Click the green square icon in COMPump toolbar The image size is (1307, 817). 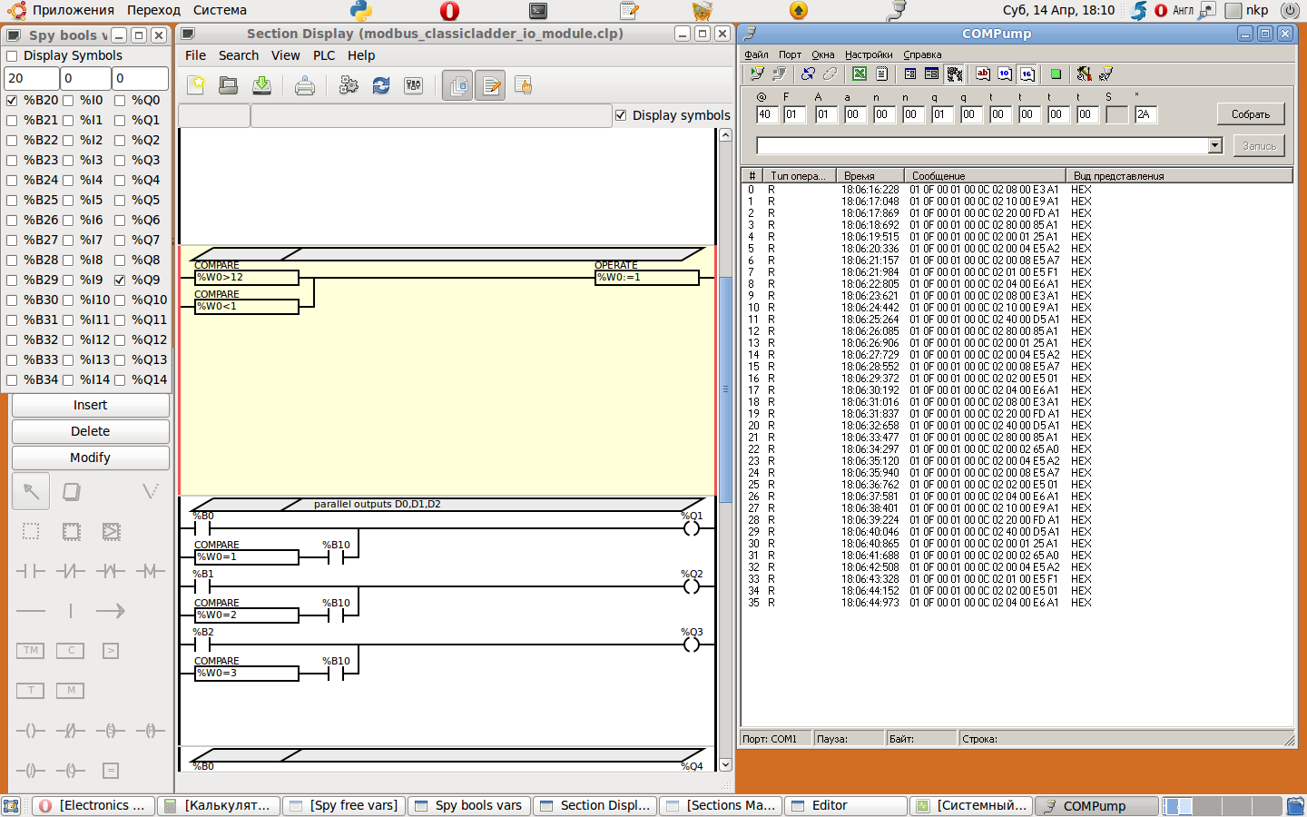pos(1056,74)
